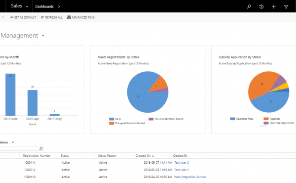Select registration number 1000112
Screen dimensions: 296x183
(x=30, y=170)
